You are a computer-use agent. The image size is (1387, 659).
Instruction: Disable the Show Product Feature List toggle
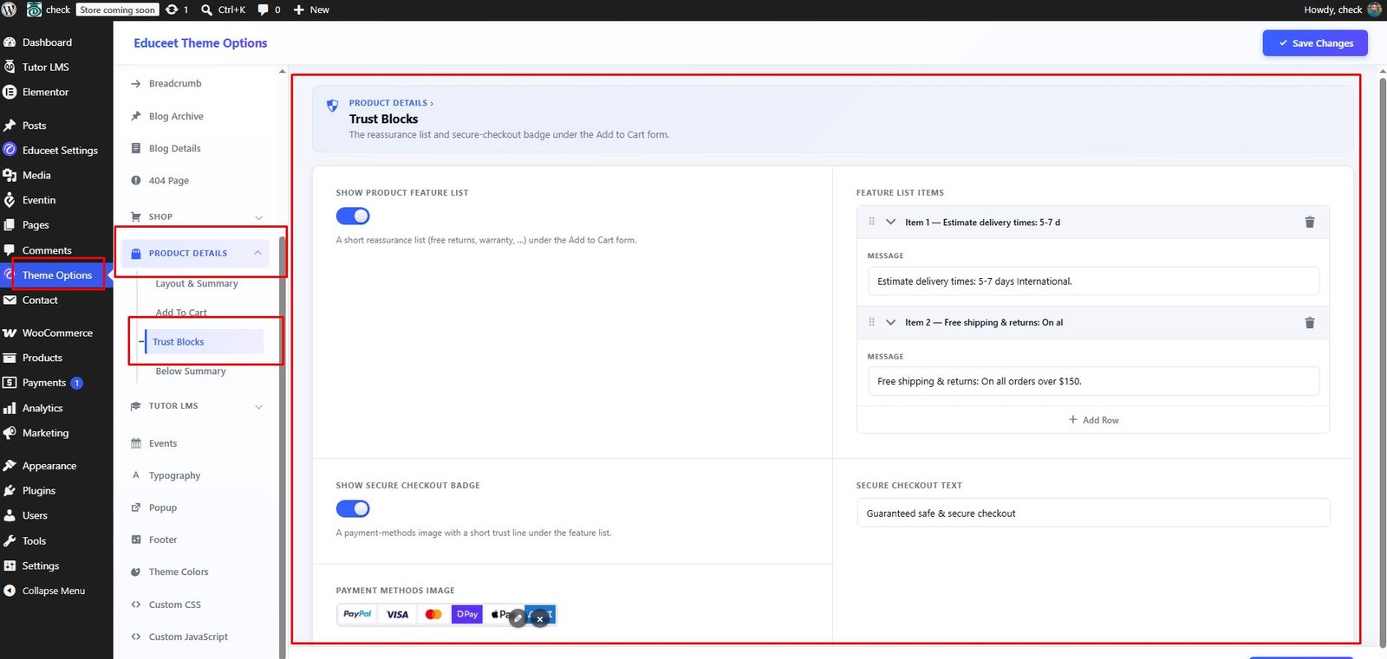coord(353,216)
